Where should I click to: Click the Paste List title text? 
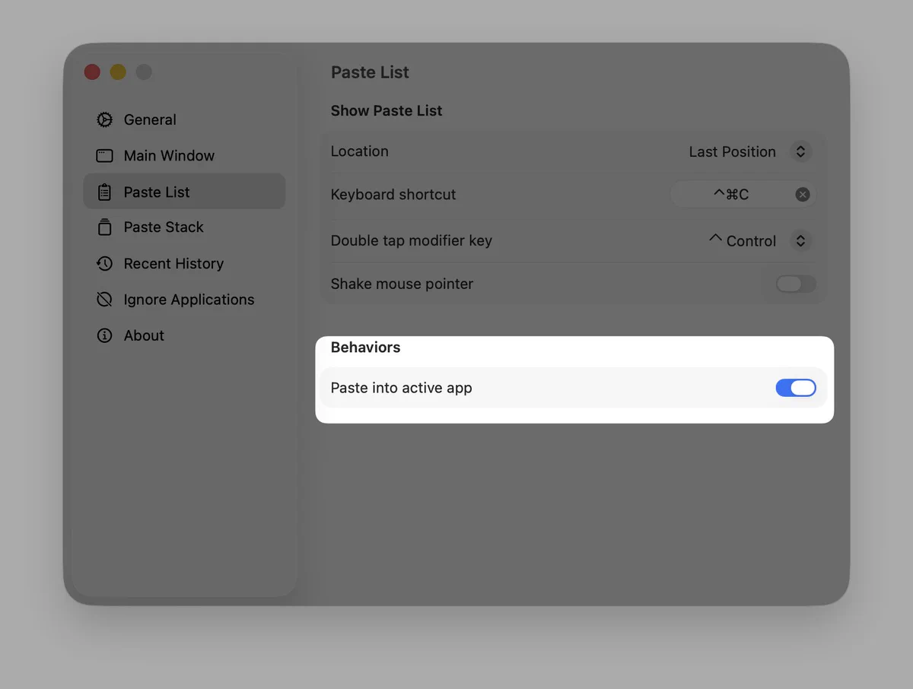pyautogui.click(x=370, y=72)
